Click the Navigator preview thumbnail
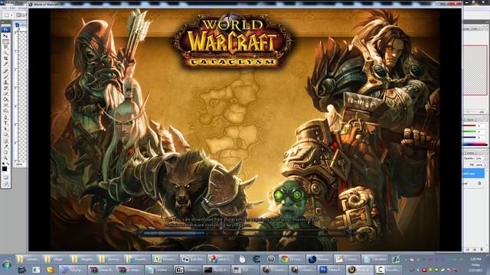 [x=475, y=70]
